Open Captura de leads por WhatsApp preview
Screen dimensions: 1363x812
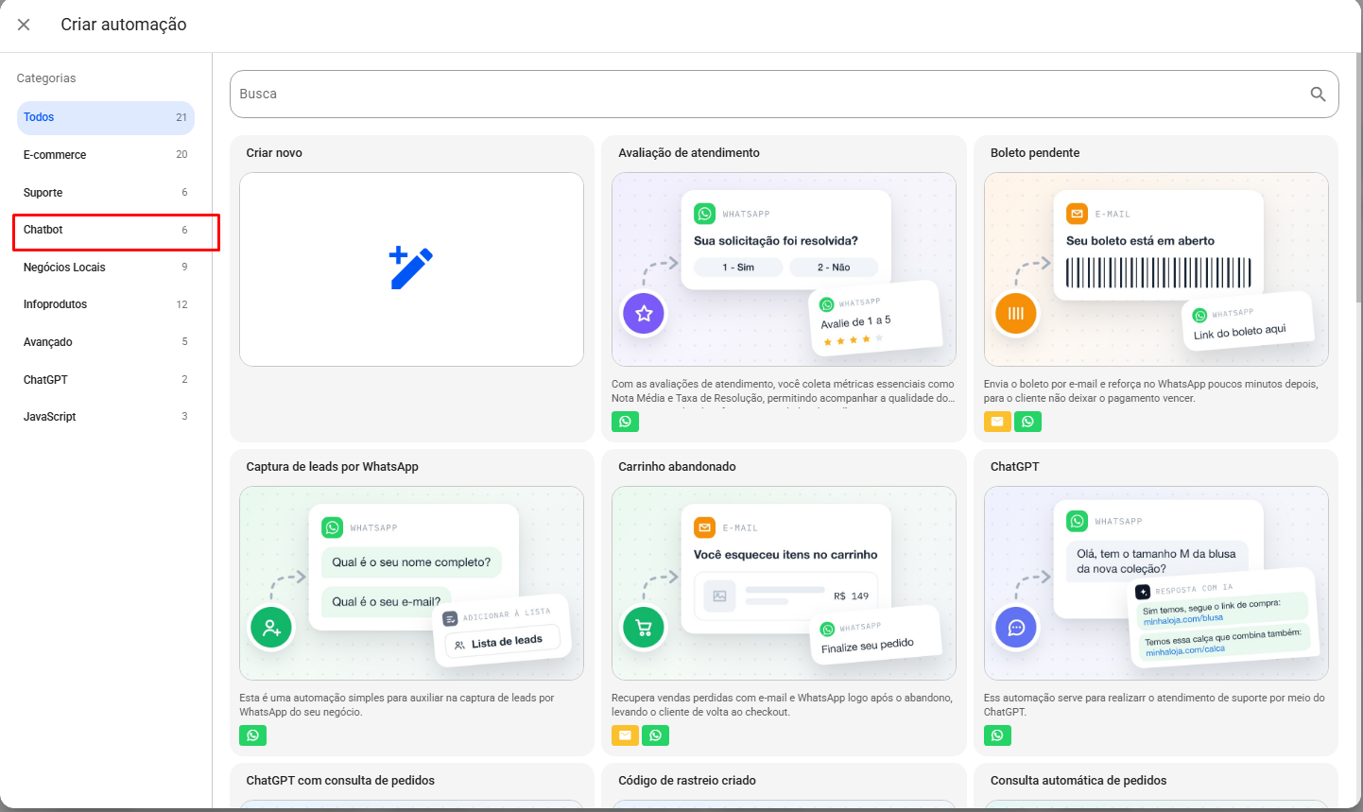pyautogui.click(x=411, y=583)
